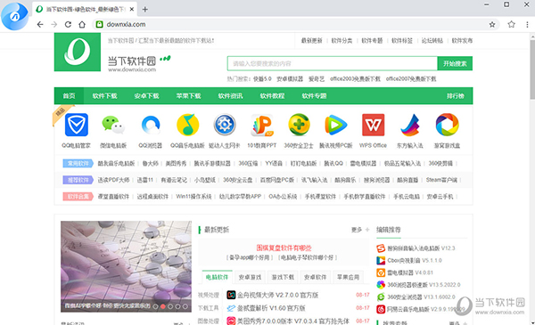The image size is (535, 325).
Task: Click the browser forward arrow
Action: (53, 24)
